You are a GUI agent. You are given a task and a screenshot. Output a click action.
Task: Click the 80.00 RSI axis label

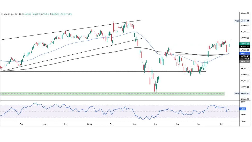click(x=243, y=102)
